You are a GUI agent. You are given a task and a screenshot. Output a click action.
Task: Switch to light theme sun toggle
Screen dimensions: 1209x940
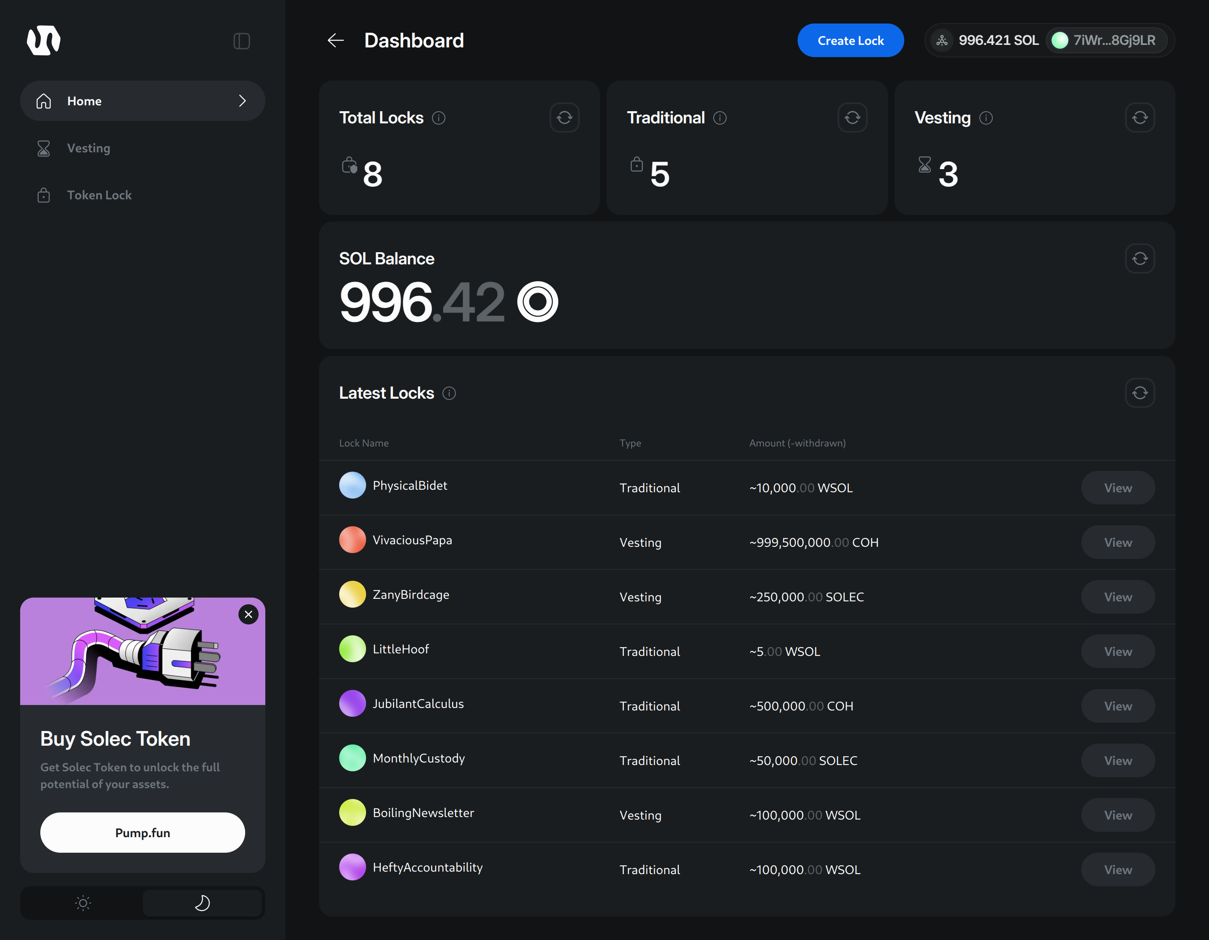[82, 903]
